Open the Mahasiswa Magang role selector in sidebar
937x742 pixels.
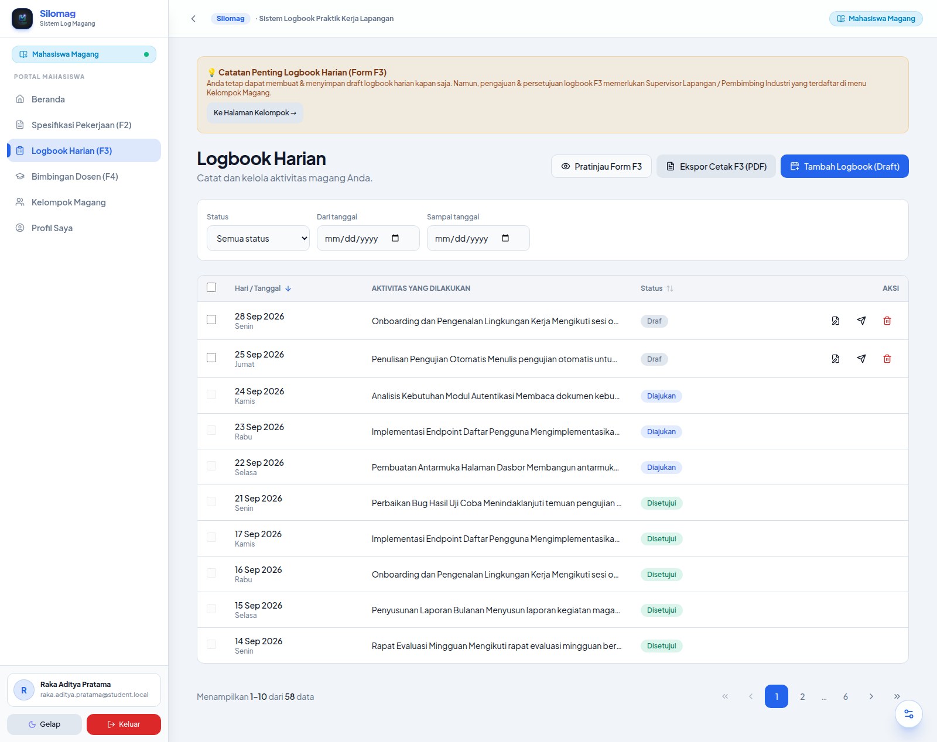pyautogui.click(x=84, y=54)
